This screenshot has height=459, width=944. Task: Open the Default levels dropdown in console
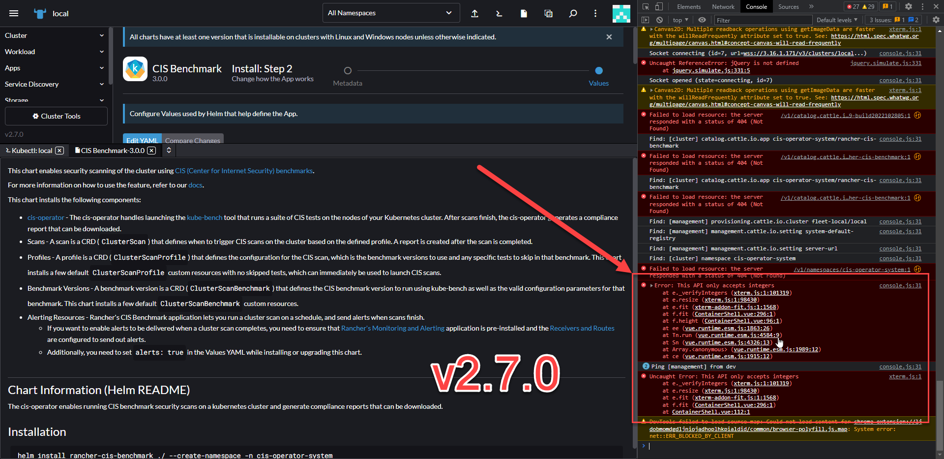(x=836, y=20)
